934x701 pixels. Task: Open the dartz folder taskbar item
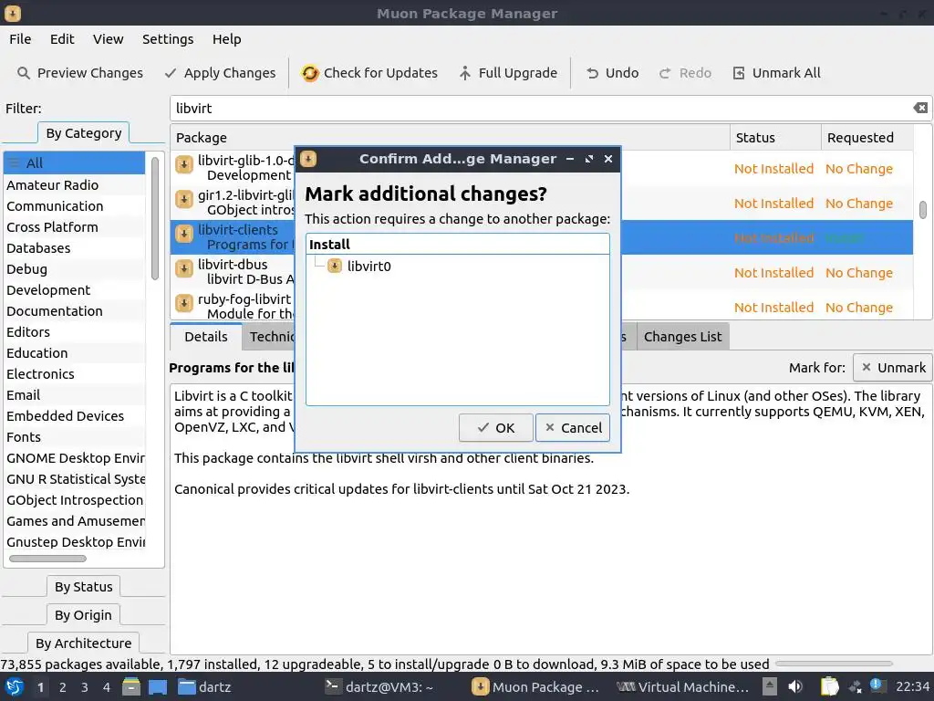204,687
